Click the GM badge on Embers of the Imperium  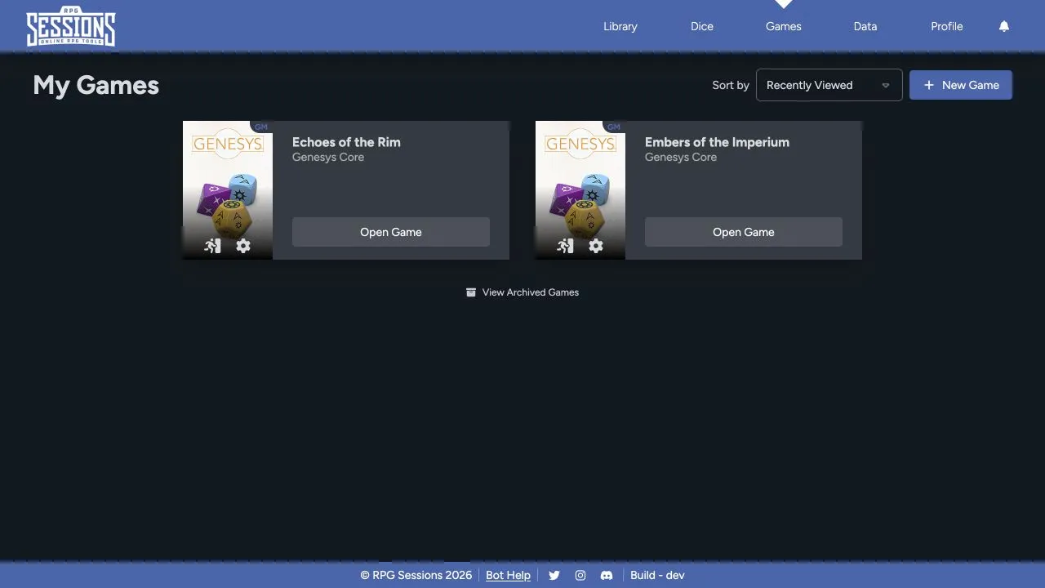click(x=614, y=127)
